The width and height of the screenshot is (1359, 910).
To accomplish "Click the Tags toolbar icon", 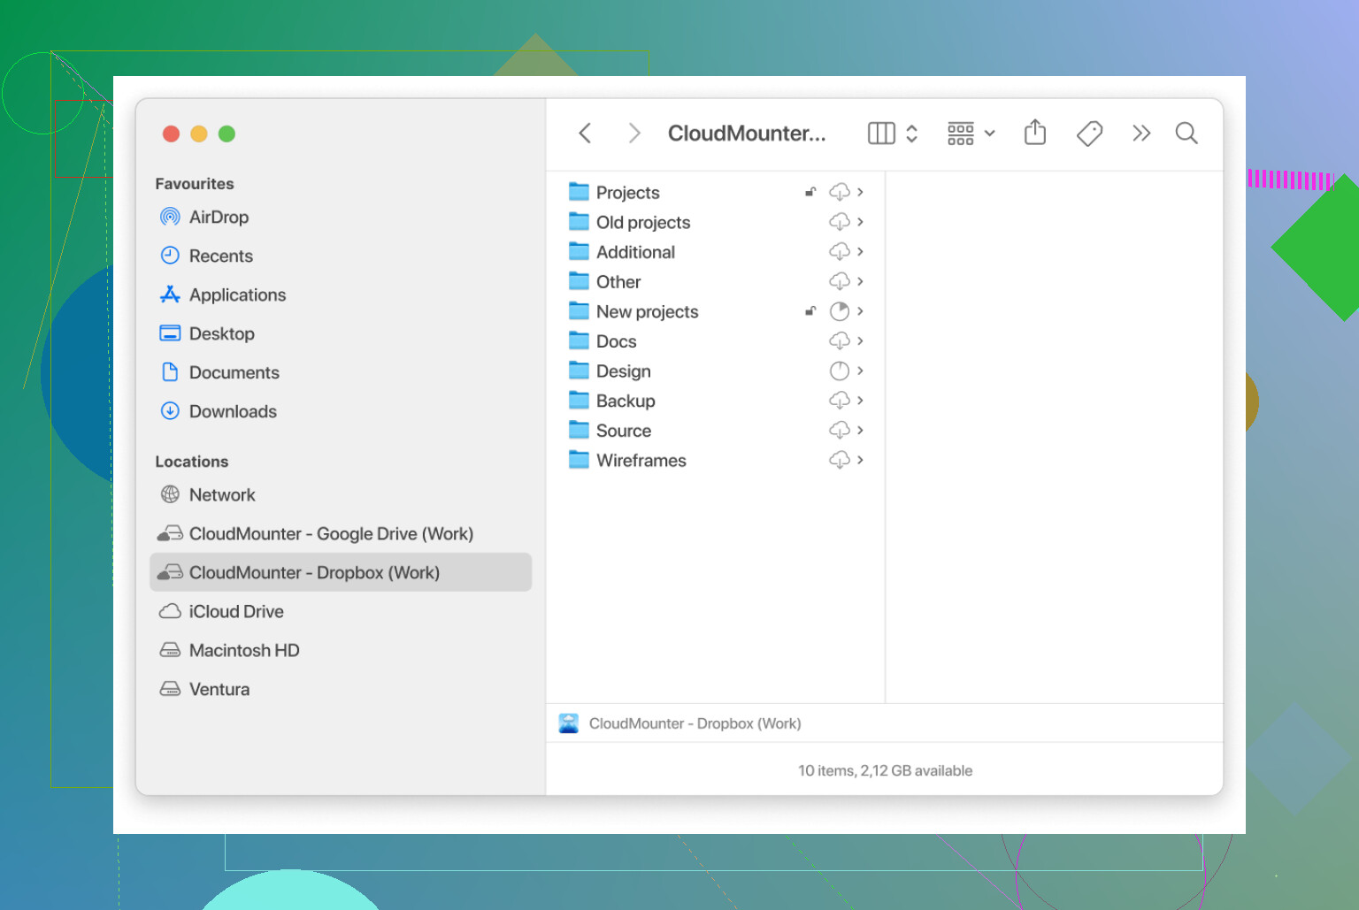I will (1089, 134).
